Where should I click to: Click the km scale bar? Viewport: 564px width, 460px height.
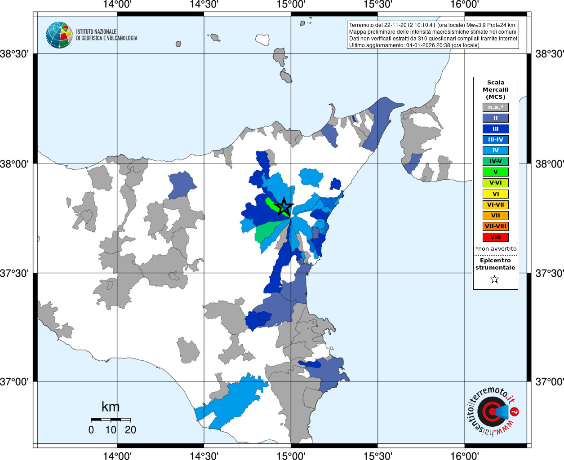(x=111, y=420)
